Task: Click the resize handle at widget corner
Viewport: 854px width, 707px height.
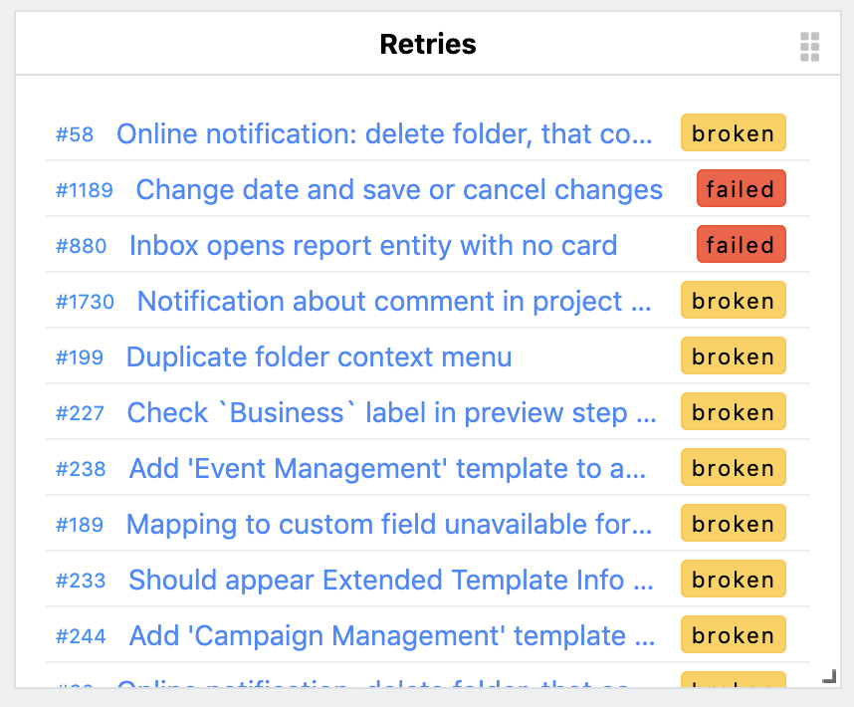Action: [x=829, y=677]
